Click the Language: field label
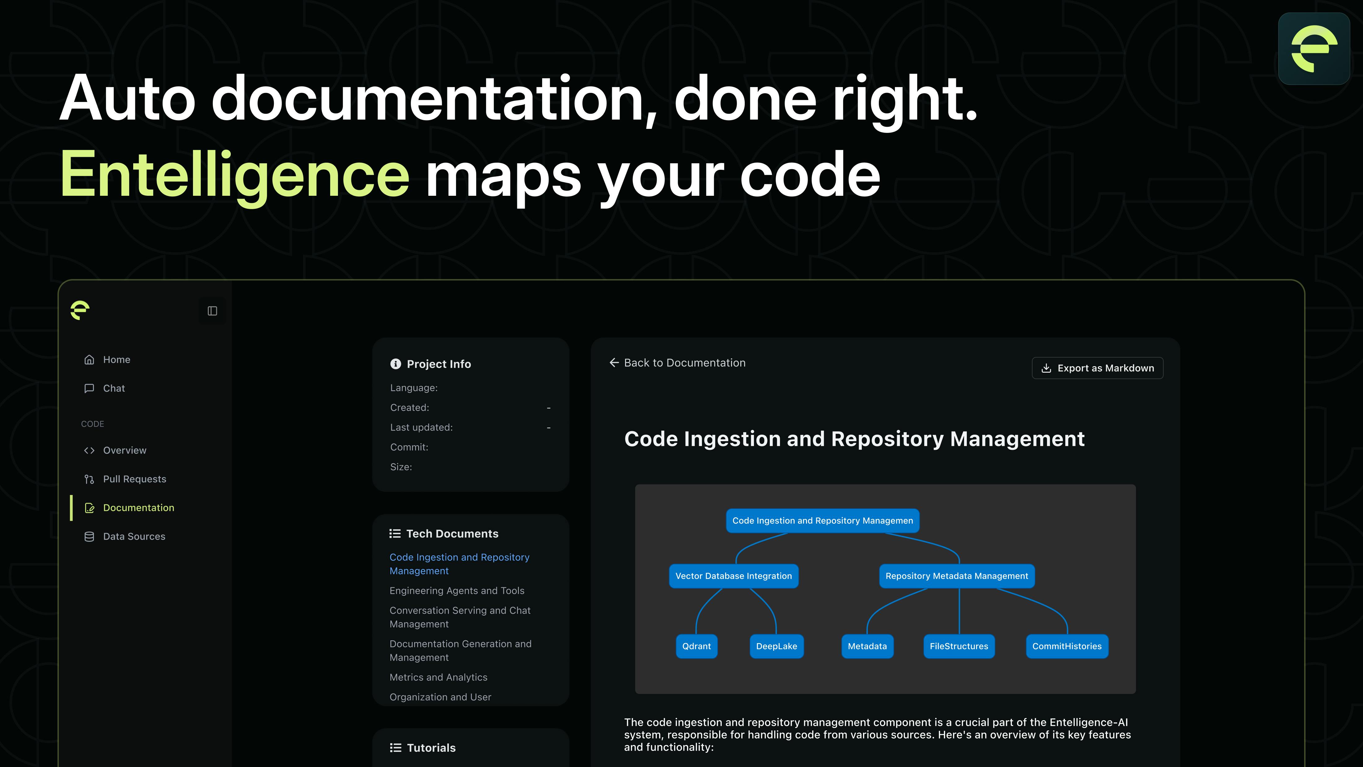Screen dimensions: 1363x767 414,388
